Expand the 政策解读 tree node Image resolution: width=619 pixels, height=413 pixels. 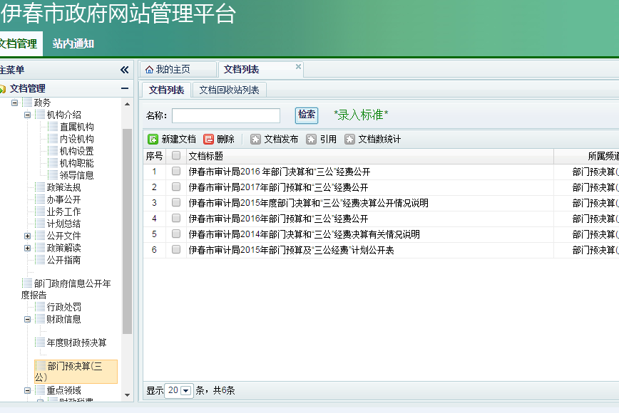coord(27,249)
